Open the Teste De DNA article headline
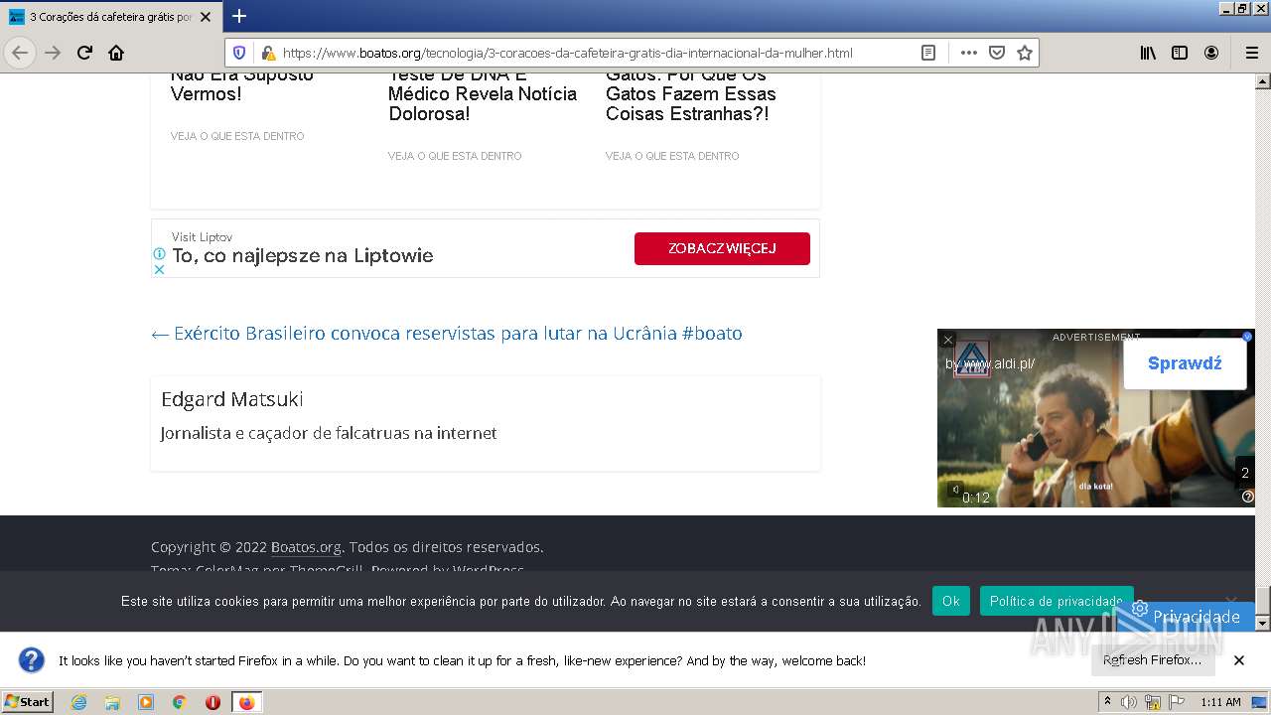 tap(483, 94)
